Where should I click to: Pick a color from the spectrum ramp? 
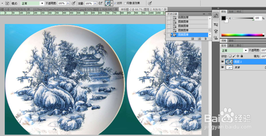(x=243, y=35)
